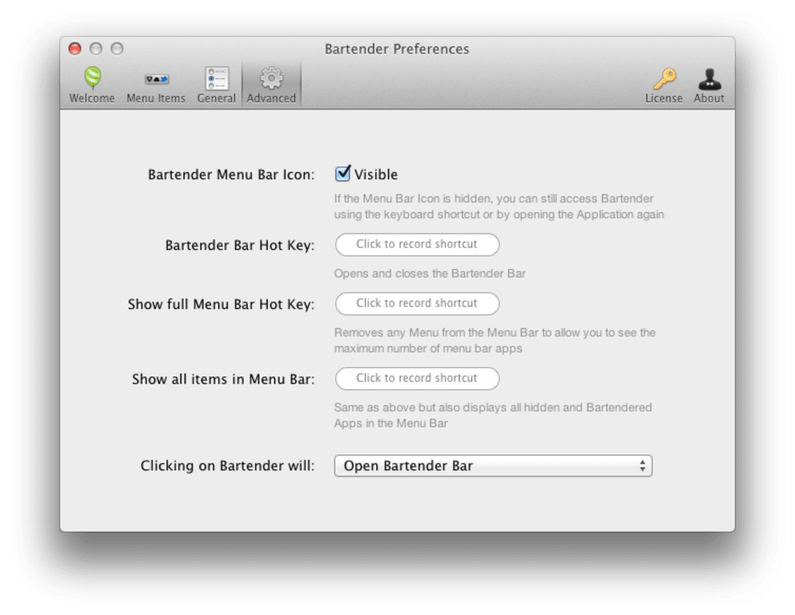Click the Opens and closes the Bartender Bar text

pos(429,274)
